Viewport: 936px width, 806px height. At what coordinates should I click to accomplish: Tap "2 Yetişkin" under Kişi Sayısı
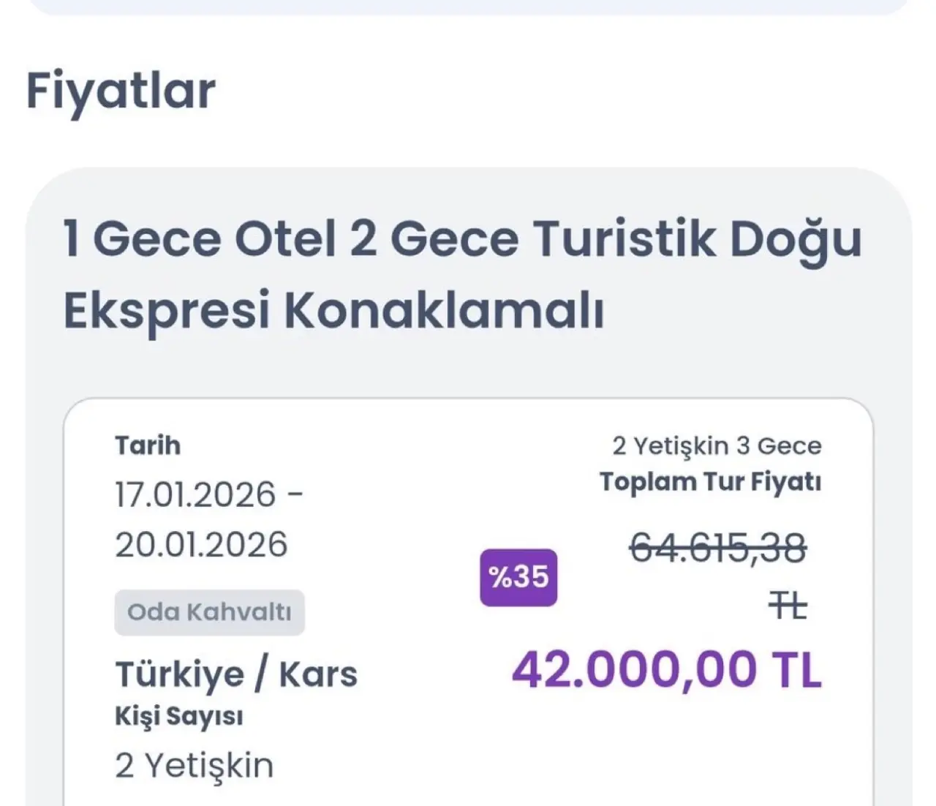coord(195,766)
